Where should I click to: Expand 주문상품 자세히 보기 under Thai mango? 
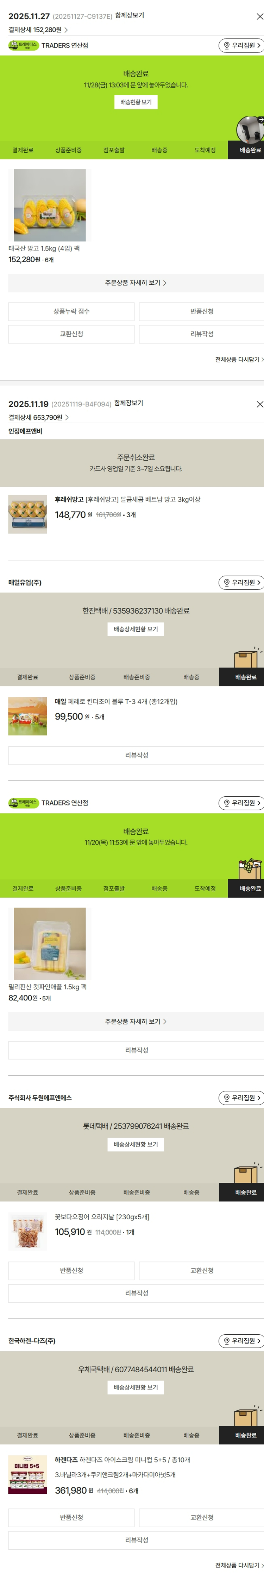tap(136, 283)
